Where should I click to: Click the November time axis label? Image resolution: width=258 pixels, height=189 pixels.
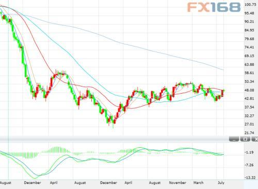click(x=178, y=183)
